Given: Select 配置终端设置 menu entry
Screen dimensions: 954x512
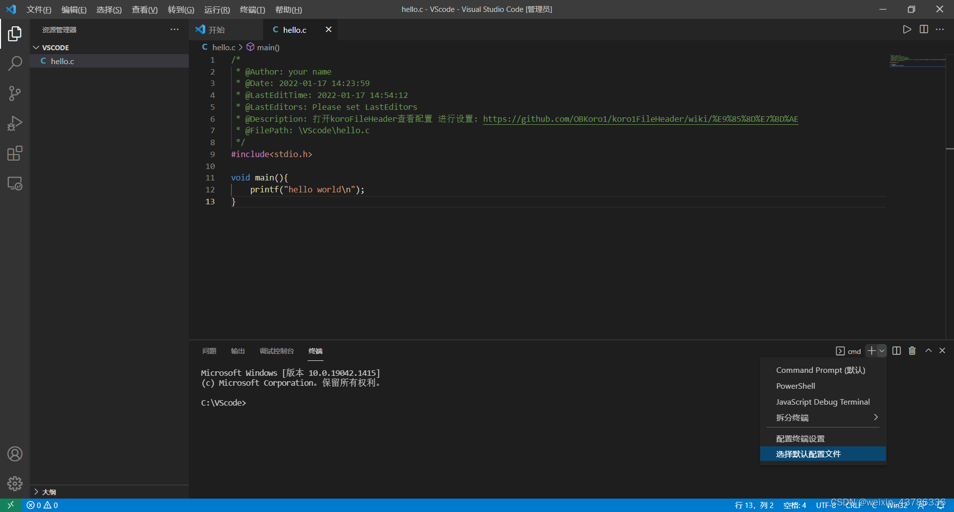Looking at the screenshot, I should 823,438.
